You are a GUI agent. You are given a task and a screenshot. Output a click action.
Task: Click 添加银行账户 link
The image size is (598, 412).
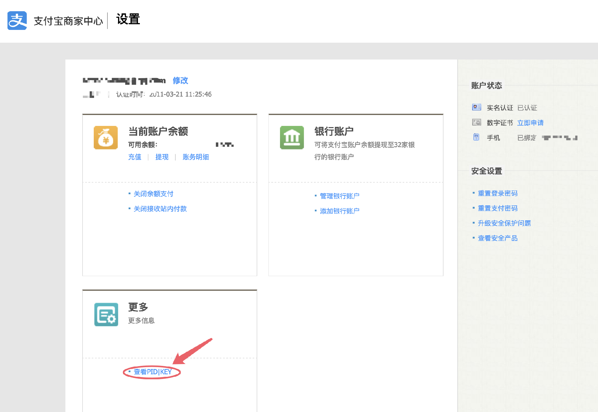point(339,211)
